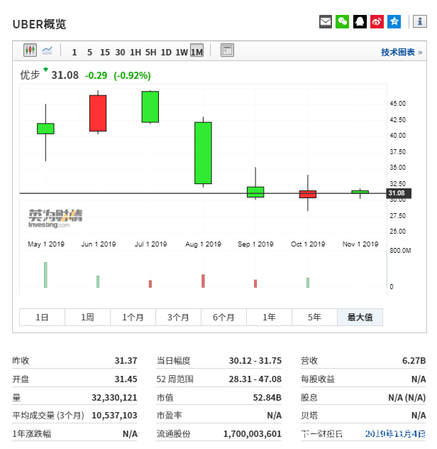
Task: Click the 市值 value 52.84B
Action: 267,398
